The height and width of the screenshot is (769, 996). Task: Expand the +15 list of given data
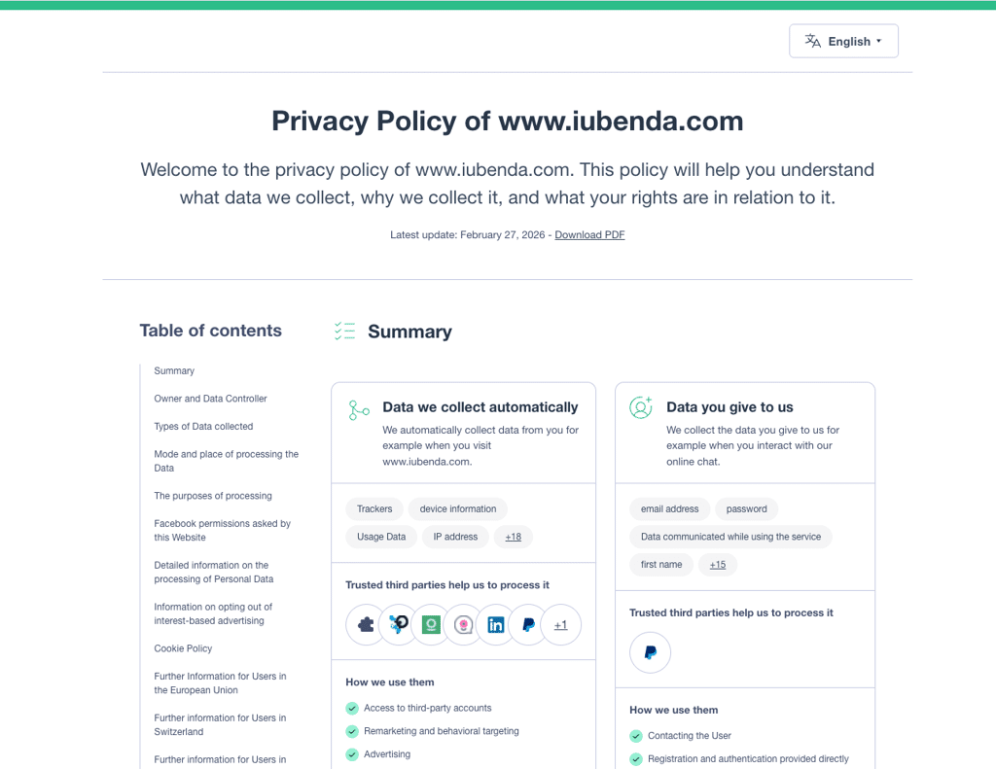click(717, 564)
